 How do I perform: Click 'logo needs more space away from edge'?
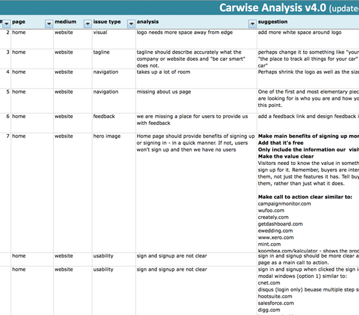point(185,33)
